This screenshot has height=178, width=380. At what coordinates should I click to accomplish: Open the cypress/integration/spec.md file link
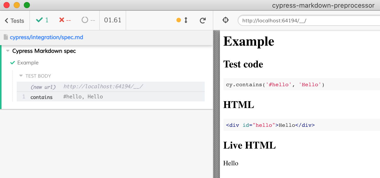(46, 37)
